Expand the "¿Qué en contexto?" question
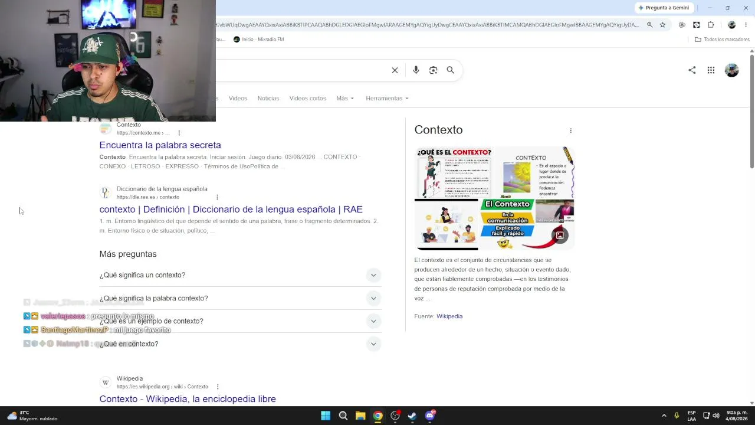This screenshot has height=425, width=755. (241, 344)
